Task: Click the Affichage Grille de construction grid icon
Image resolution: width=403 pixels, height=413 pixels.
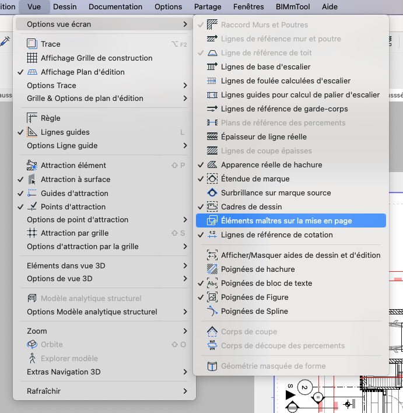Action: coord(32,58)
